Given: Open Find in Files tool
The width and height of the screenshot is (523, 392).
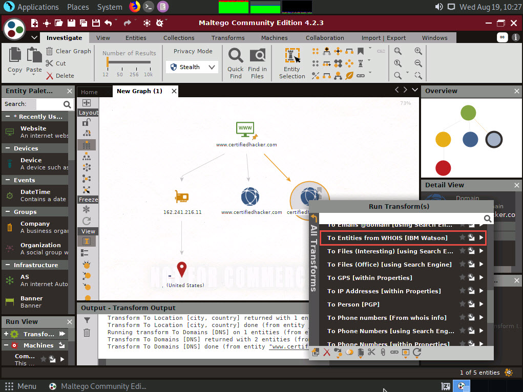Looking at the screenshot, I should click(x=257, y=63).
